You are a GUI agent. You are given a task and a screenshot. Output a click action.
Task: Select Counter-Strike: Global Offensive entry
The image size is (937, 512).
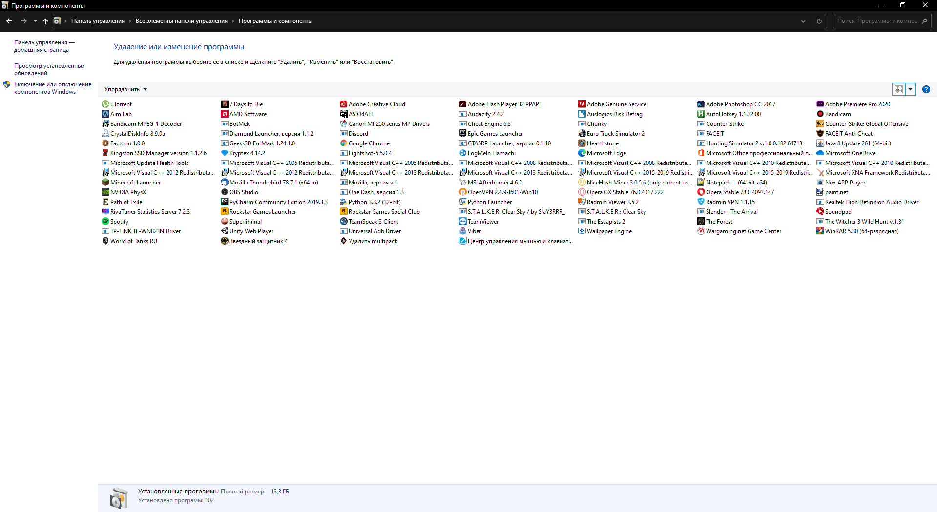[862, 123]
